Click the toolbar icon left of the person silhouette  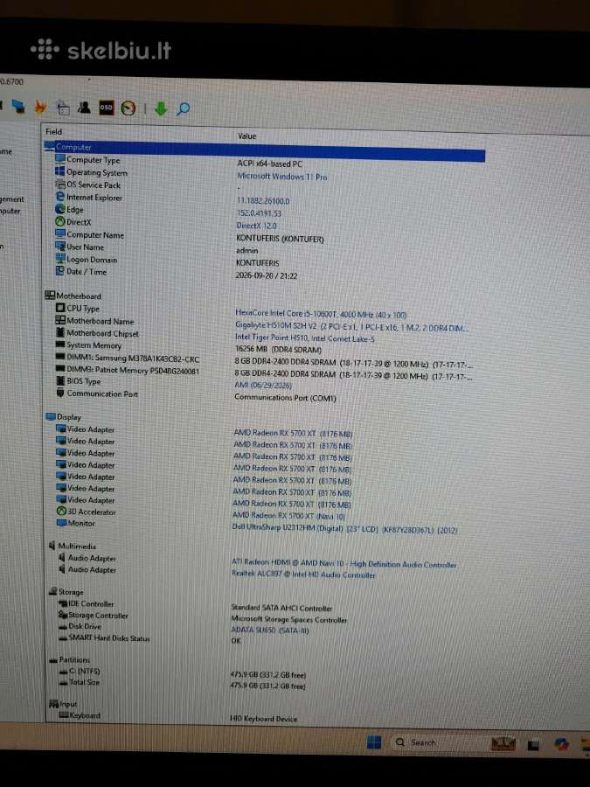tap(63, 107)
